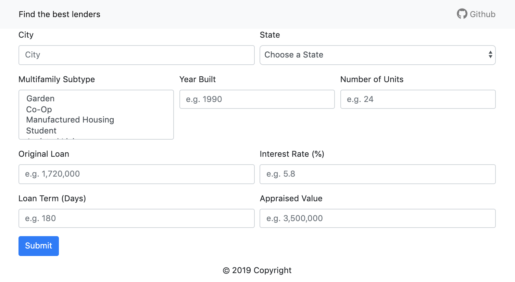Image resolution: width=515 pixels, height=282 pixels.
Task: Click into the Year Built field
Action: pos(257,99)
